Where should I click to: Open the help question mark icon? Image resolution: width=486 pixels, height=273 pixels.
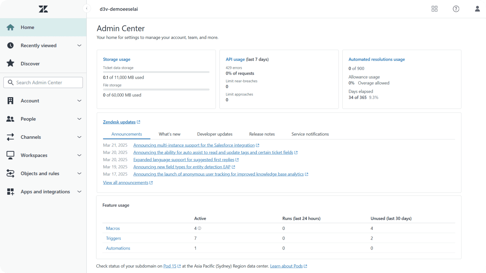[456, 9]
